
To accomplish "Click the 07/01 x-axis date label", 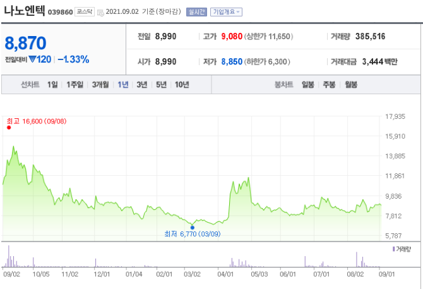I will 321,274.
